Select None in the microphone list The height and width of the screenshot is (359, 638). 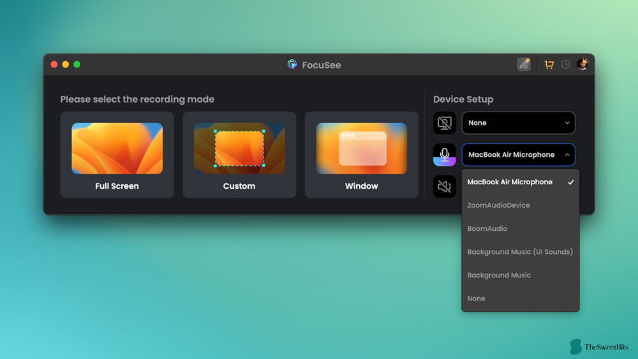(x=520, y=298)
